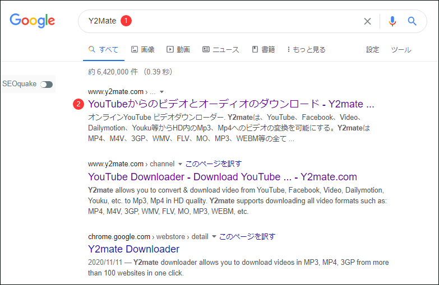439x285 pixels.
Task: Switch to the 画像 tab
Action: [x=143, y=50]
